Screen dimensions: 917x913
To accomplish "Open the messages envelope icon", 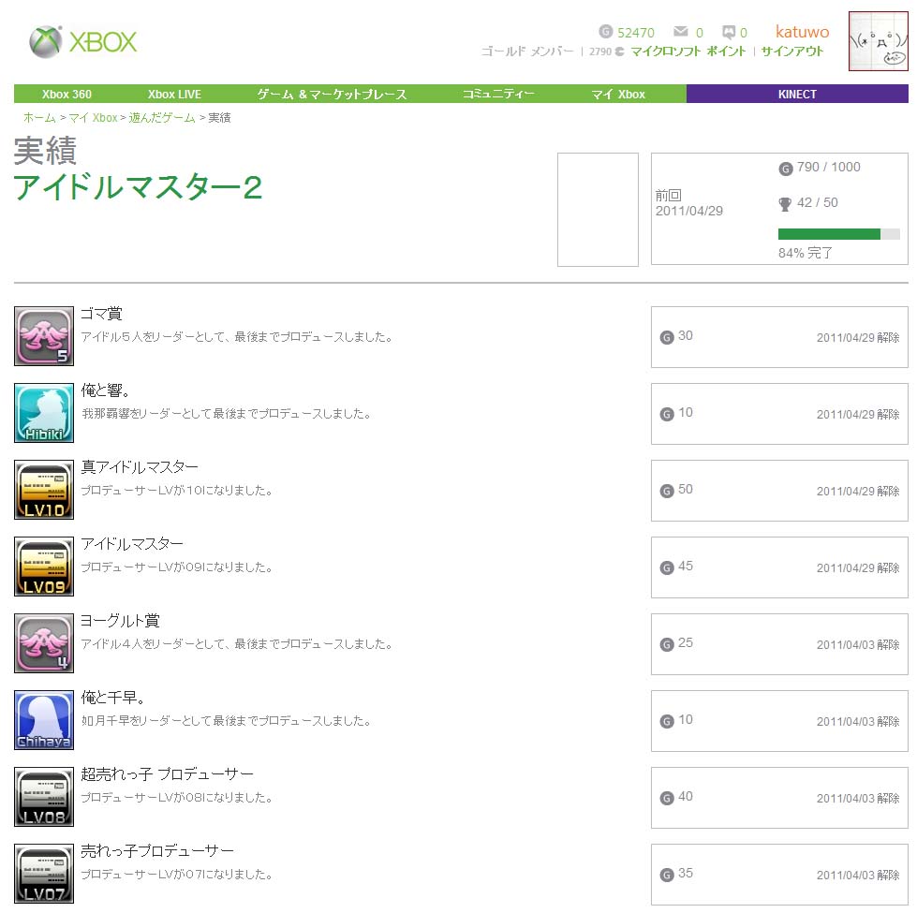I will 680,32.
